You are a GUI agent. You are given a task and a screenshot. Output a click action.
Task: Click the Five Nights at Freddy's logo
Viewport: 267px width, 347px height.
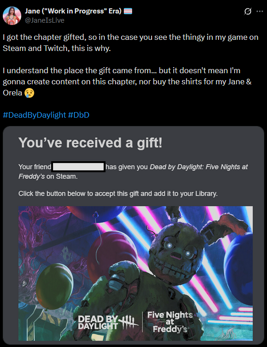pyautogui.click(x=170, y=322)
